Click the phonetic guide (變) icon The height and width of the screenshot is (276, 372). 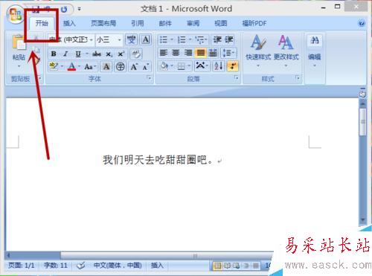(x=131, y=39)
